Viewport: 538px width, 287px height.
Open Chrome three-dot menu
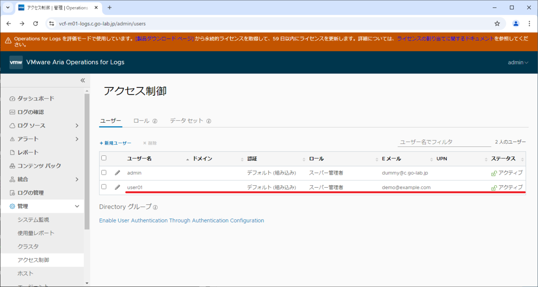[x=530, y=23]
